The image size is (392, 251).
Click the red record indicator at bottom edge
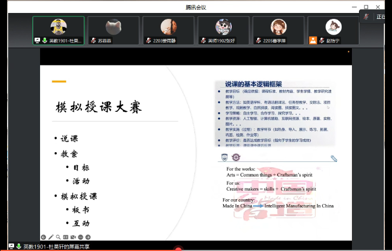178,249
